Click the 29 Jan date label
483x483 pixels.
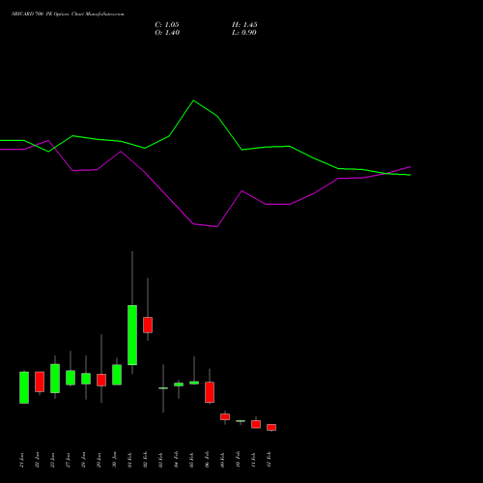tap(99, 460)
